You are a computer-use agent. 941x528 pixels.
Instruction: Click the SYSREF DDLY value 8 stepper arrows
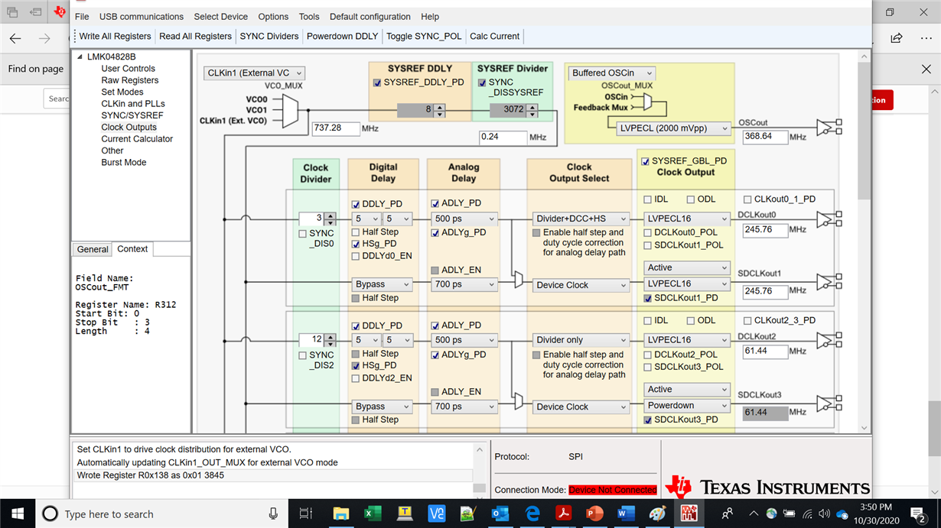(439, 110)
